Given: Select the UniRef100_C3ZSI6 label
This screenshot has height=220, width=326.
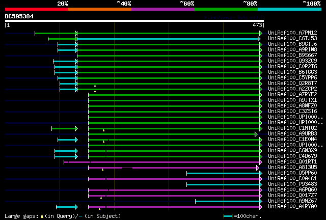Looking at the screenshot, I should (x=292, y=112).
